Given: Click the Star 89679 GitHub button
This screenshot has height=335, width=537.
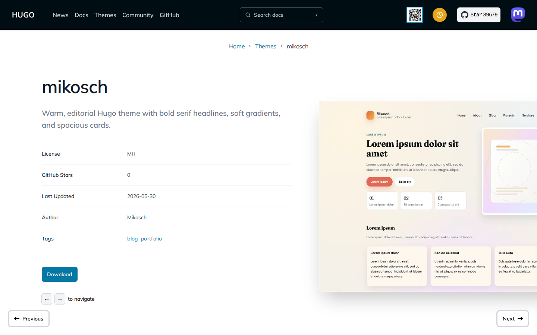Looking at the screenshot, I should (x=479, y=15).
